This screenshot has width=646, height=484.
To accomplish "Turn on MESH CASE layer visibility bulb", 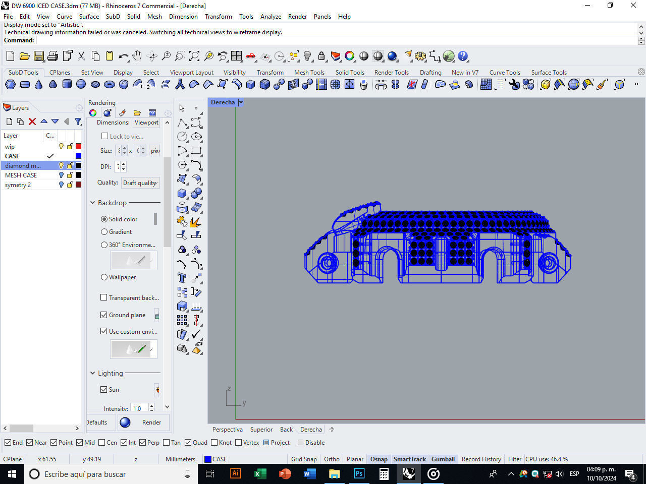I will 61,175.
